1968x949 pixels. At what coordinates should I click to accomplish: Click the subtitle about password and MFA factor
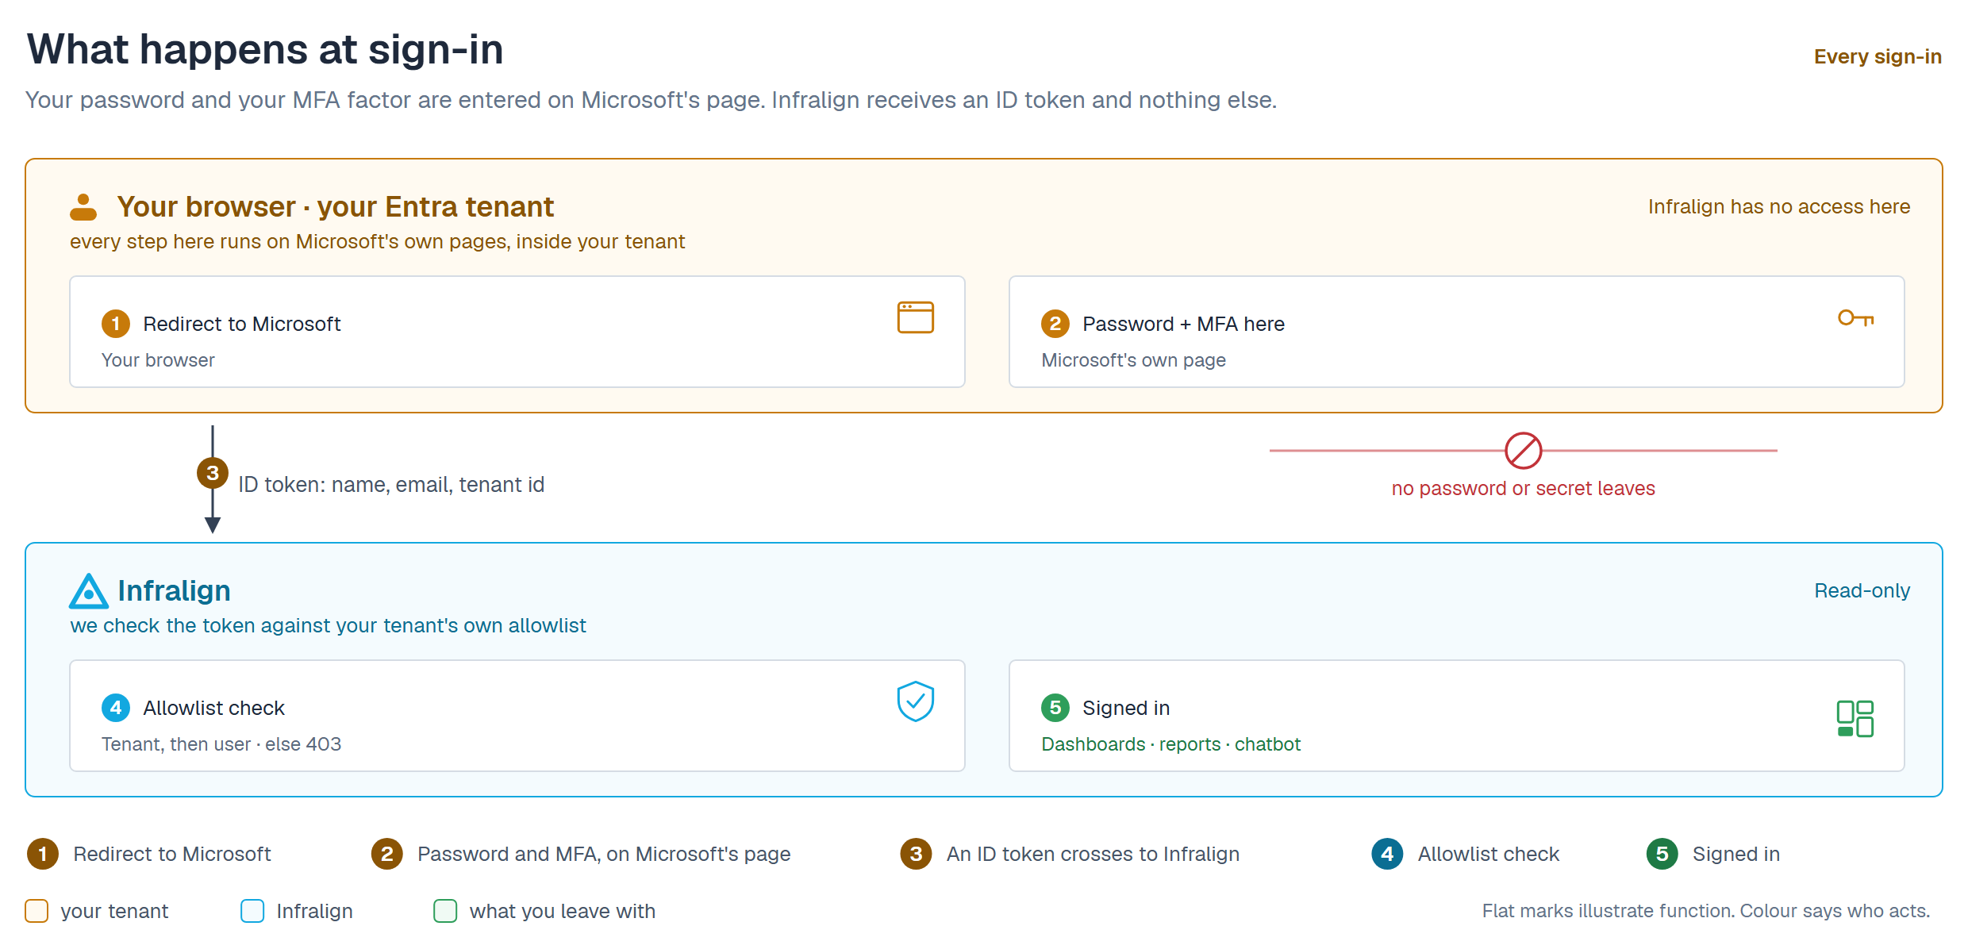tap(651, 100)
